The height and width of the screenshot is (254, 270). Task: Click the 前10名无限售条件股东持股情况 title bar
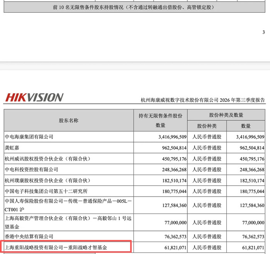click(134, 7)
